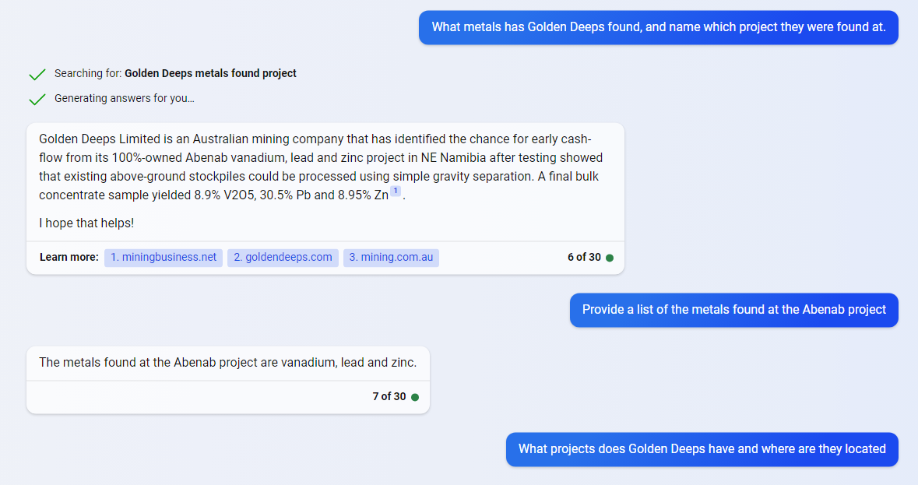Visit the mining.com.au source link
This screenshot has height=485, width=918.
click(x=391, y=258)
